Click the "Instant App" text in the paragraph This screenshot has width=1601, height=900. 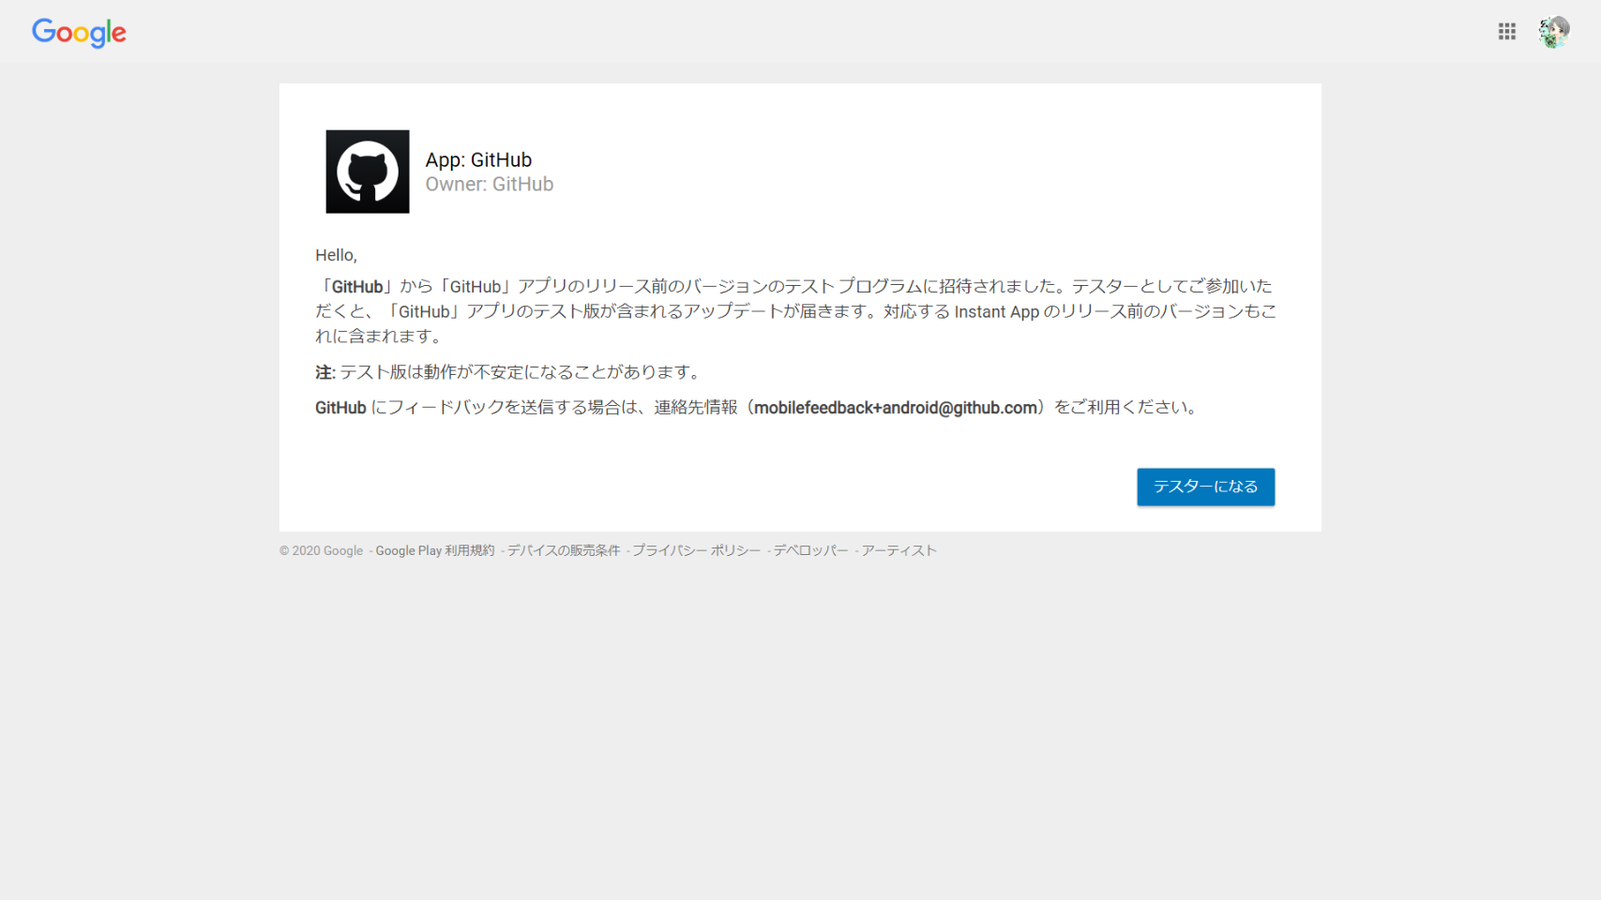(996, 312)
